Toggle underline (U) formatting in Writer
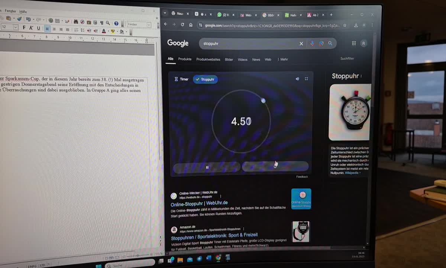Screen dimensions: 446x268 38,28
